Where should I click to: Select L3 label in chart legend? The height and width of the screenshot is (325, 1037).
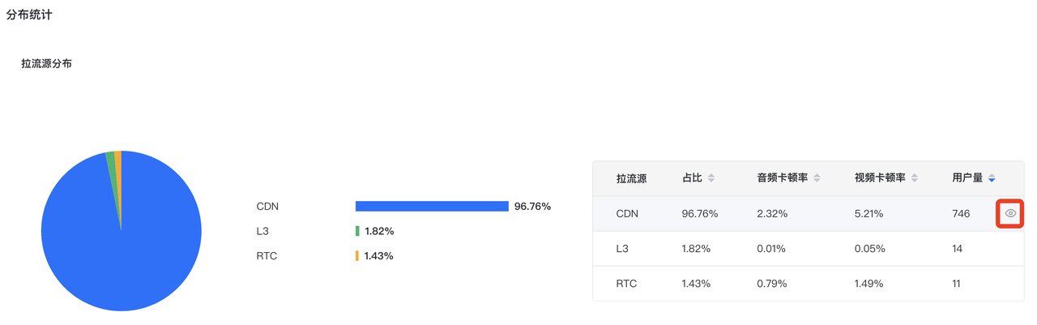point(262,231)
